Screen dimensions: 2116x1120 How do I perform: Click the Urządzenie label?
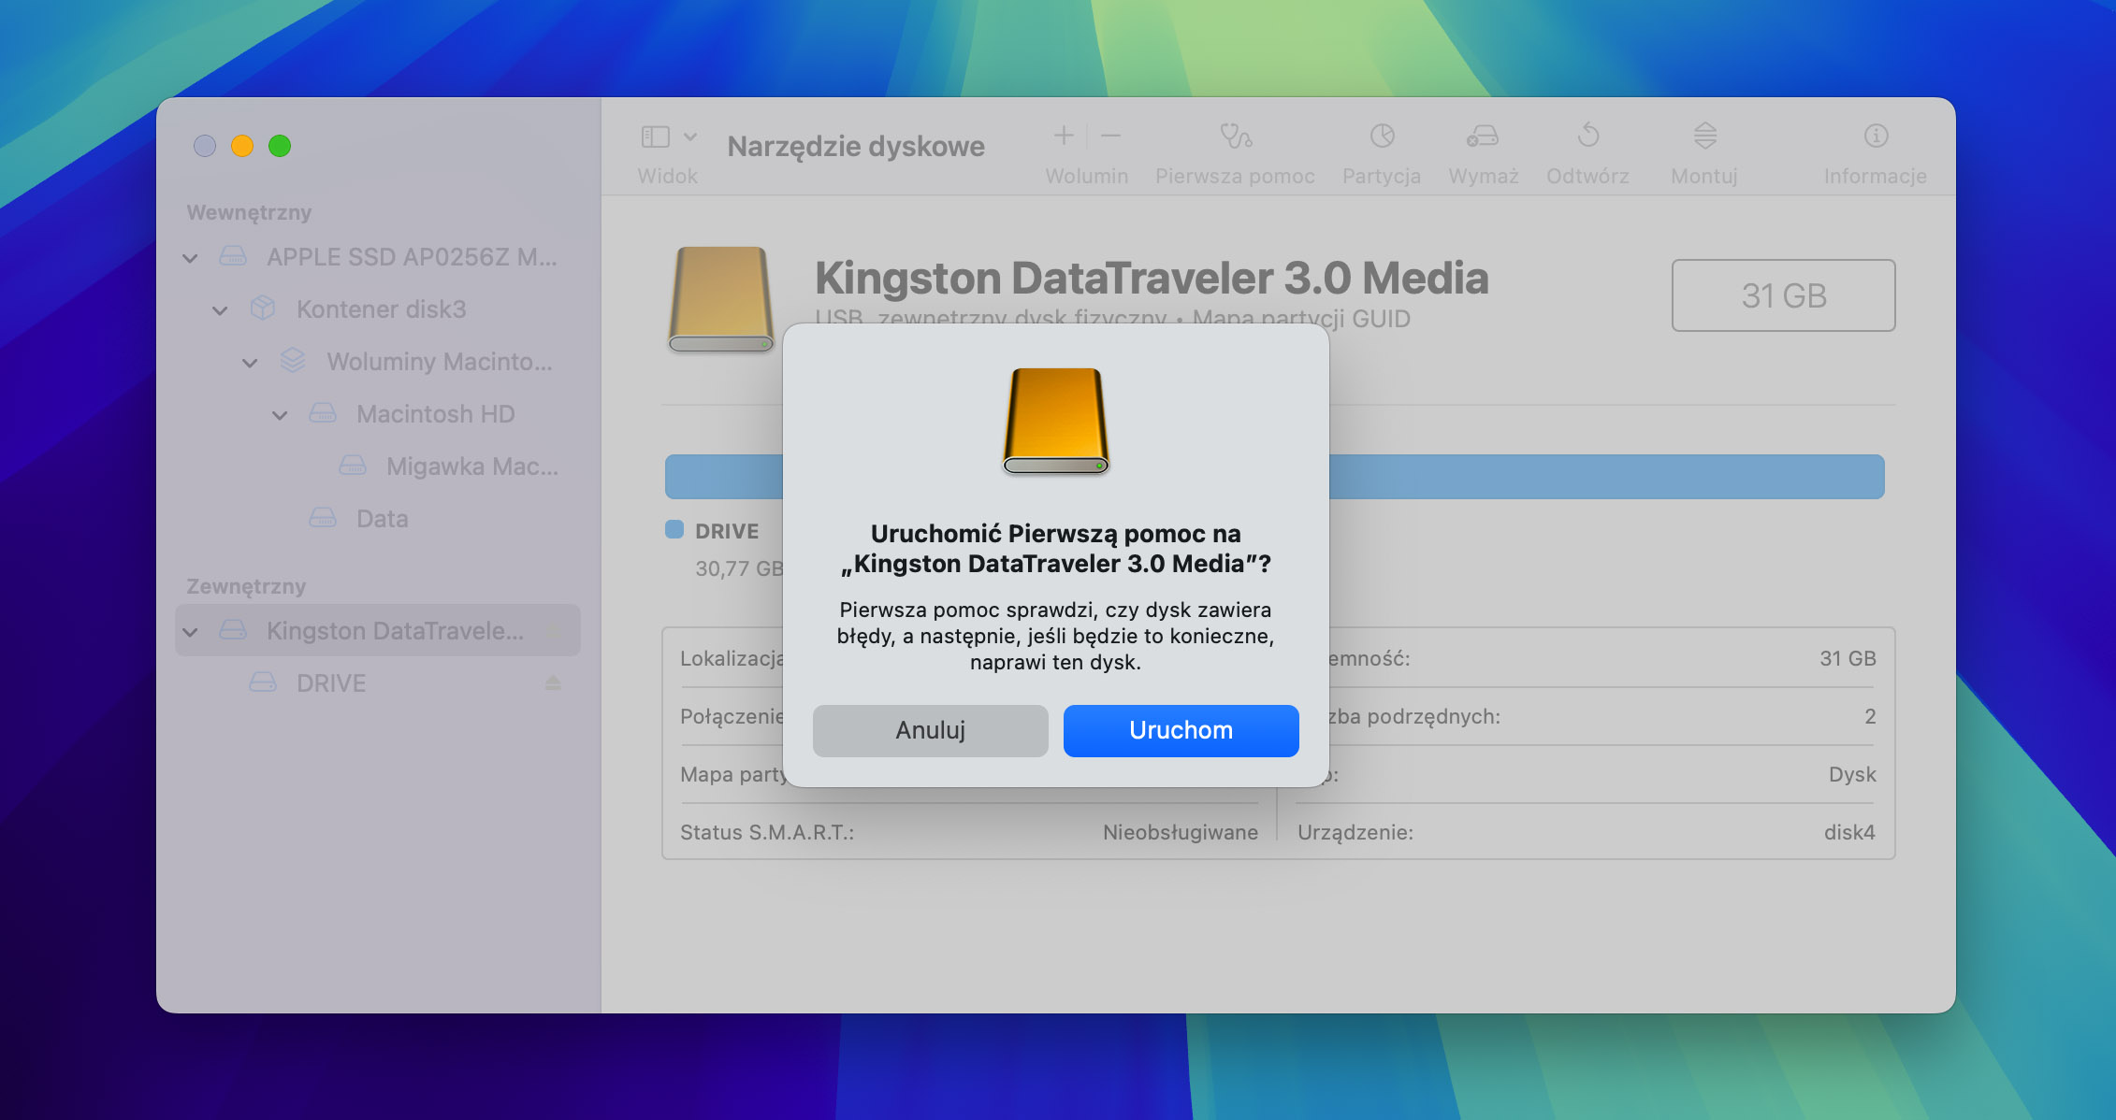pyautogui.click(x=1355, y=832)
